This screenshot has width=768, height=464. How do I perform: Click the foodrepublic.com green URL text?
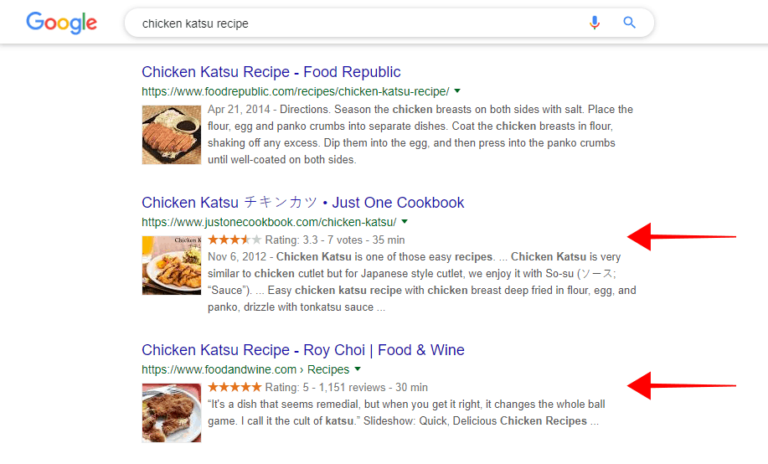(295, 91)
